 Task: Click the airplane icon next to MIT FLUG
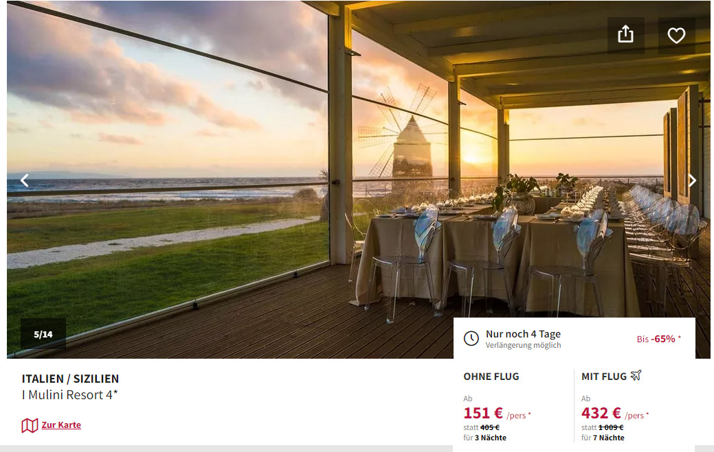tap(636, 376)
